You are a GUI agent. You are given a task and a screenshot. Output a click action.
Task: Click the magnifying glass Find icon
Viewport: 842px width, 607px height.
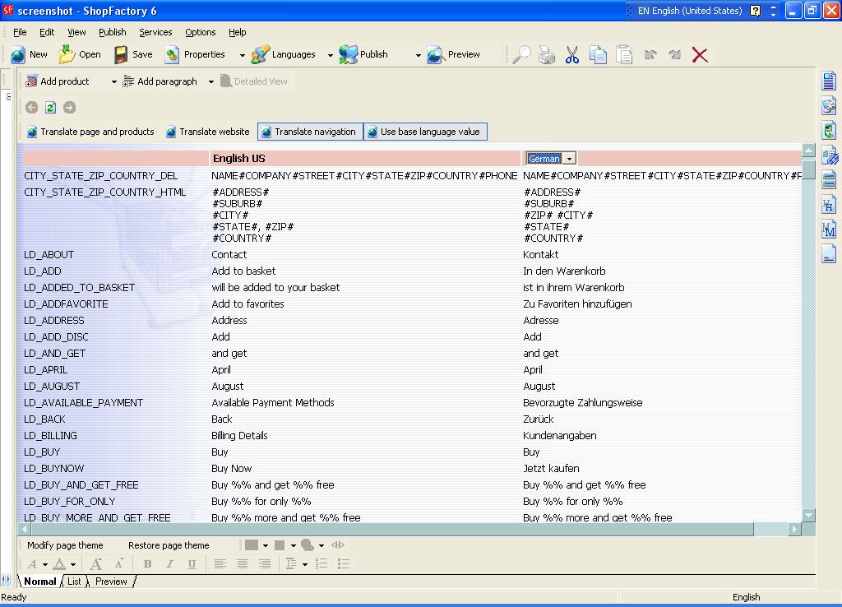521,55
